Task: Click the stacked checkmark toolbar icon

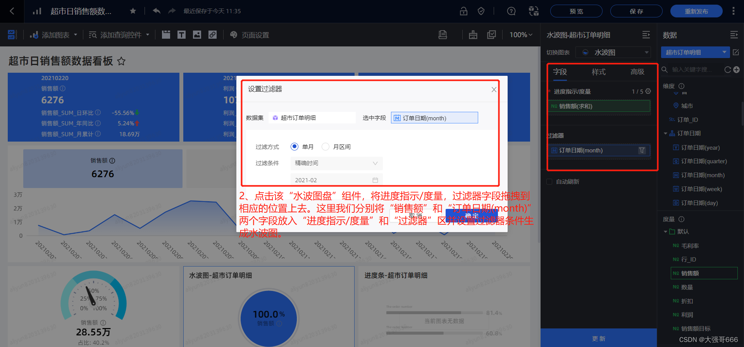Action: (x=491, y=34)
